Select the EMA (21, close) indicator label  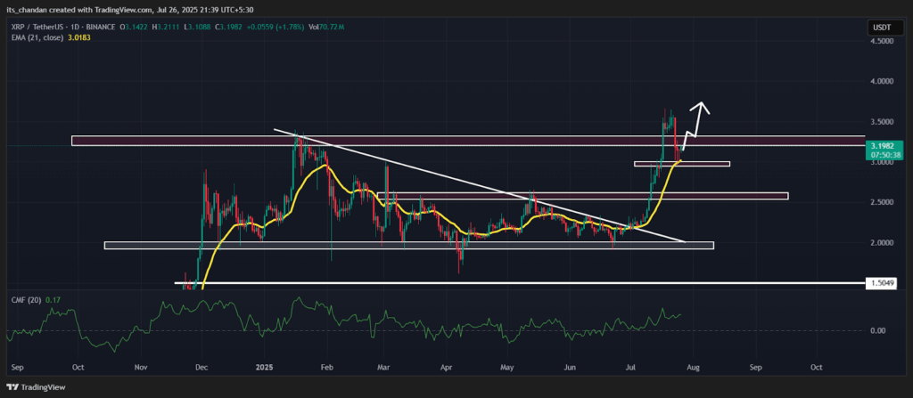[x=38, y=37]
